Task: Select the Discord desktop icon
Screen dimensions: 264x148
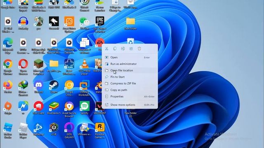Action: coord(38,85)
